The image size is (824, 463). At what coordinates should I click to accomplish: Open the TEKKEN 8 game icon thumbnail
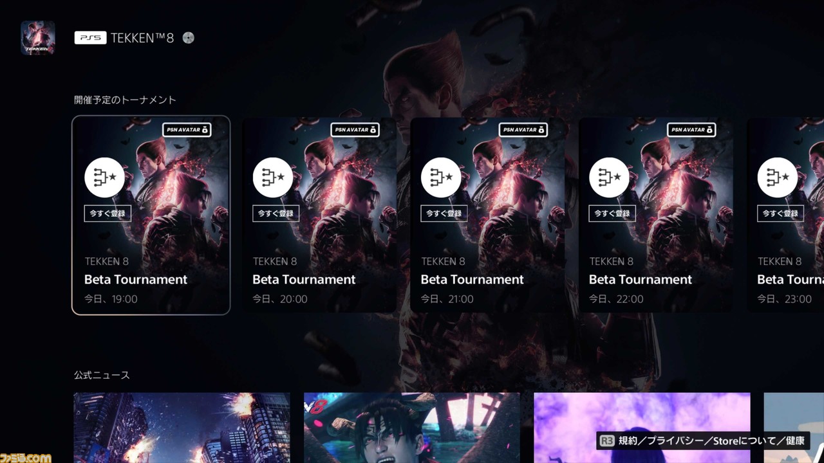pos(38,37)
